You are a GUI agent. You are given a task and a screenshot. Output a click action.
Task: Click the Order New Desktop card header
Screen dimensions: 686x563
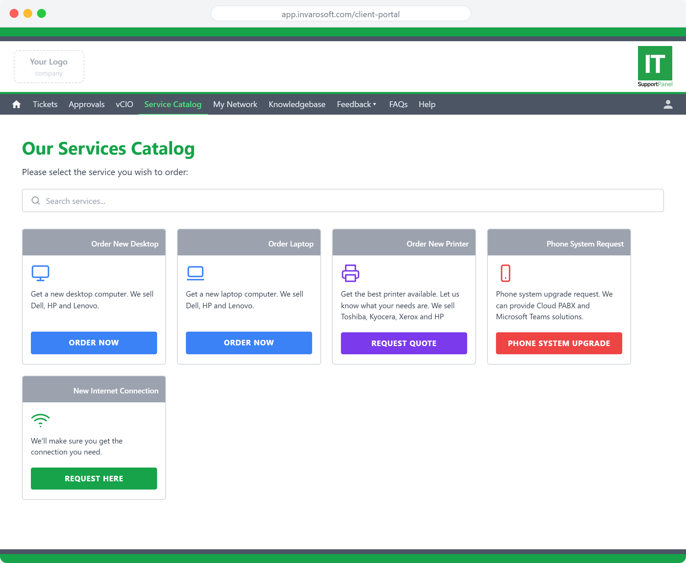coord(94,242)
